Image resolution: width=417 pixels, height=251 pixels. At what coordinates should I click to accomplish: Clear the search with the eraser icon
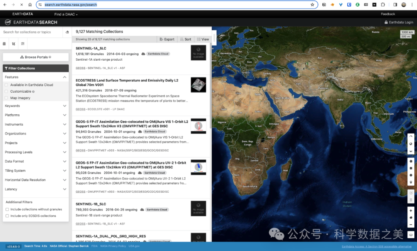point(68,32)
